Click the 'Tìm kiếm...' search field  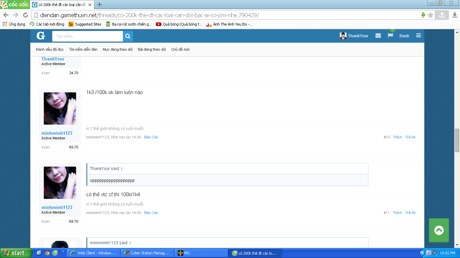[x=88, y=36]
